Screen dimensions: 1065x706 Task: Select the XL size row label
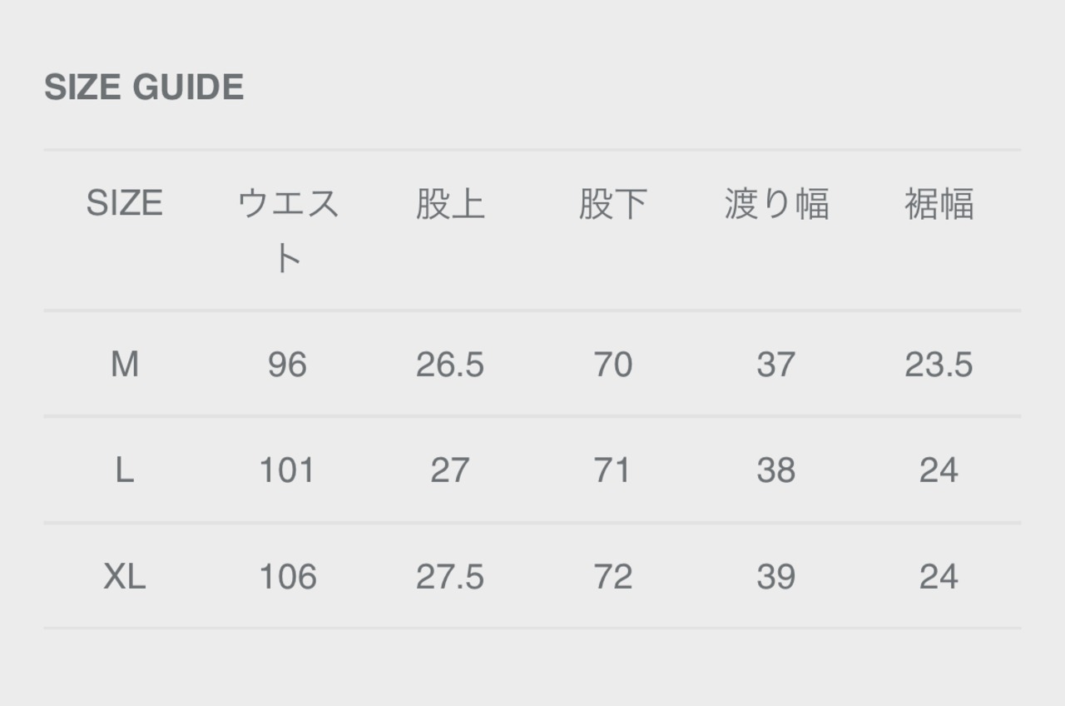(x=125, y=576)
